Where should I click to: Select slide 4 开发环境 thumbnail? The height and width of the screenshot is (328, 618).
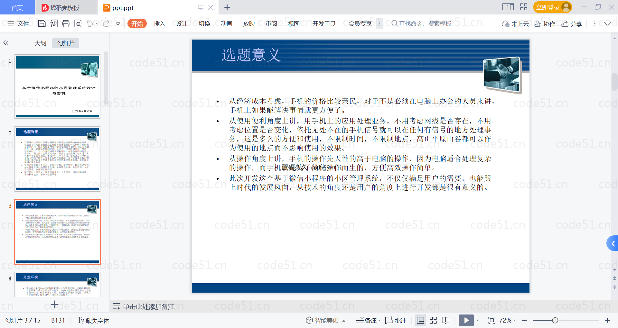(x=57, y=284)
